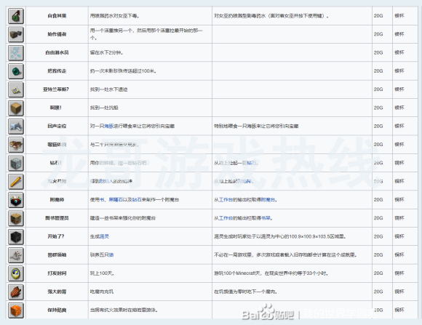Screen dimensions: 422x325
Task: Select the diamond ore block icon
Action: tap(16, 163)
